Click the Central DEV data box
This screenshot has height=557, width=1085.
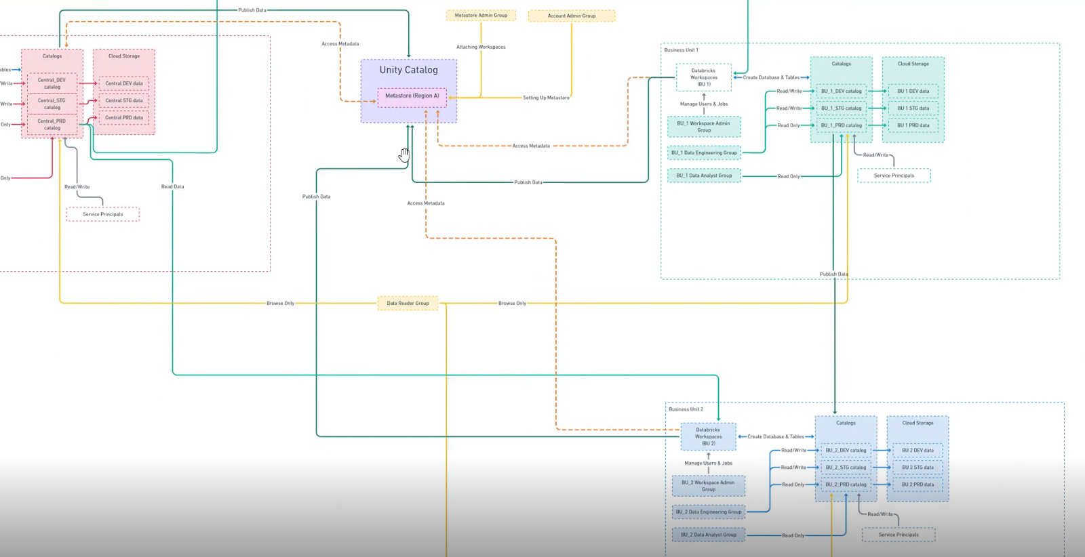[x=124, y=83]
